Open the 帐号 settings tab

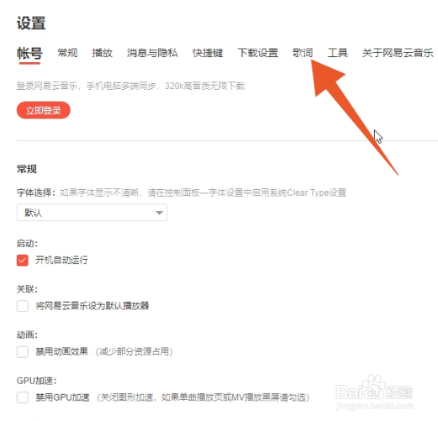[x=29, y=53]
